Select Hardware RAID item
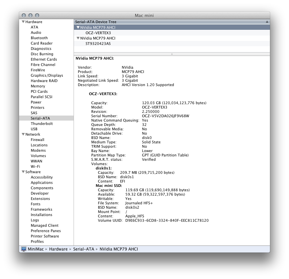Image resolution: width=289 pixels, height=279 pixels. 44,81
